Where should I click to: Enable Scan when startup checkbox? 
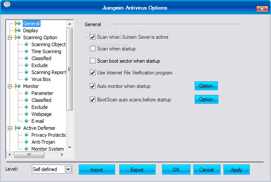tap(92, 49)
